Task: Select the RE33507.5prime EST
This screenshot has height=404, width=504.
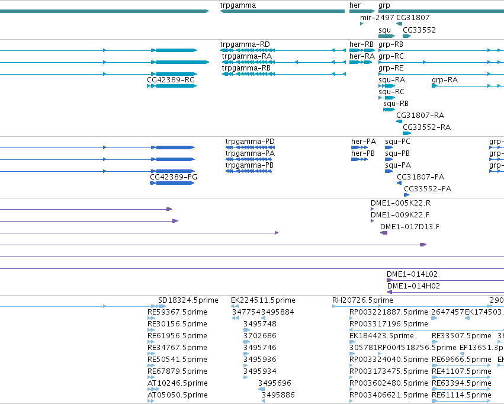Action: 434,342
